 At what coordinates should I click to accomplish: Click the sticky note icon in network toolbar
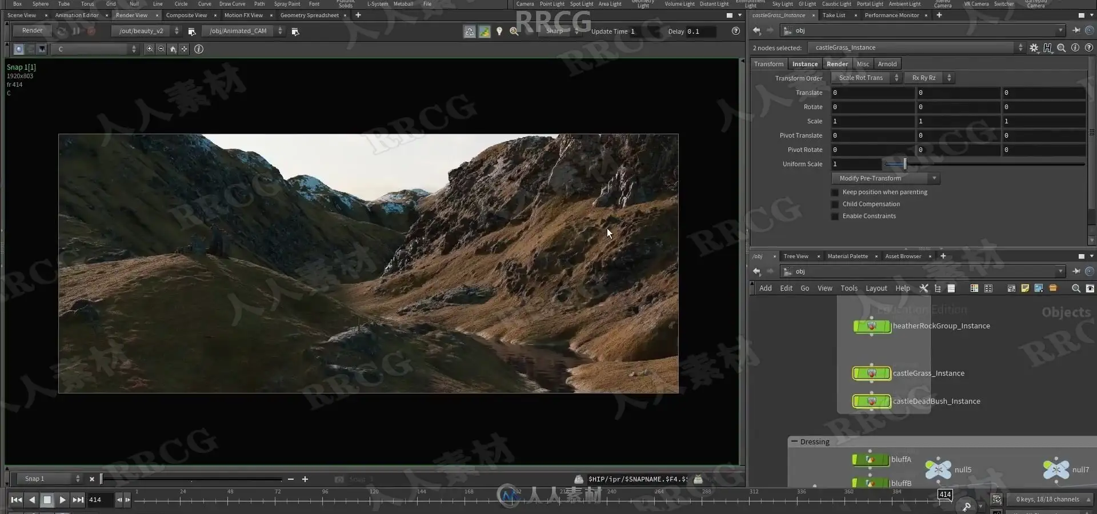tap(1025, 288)
